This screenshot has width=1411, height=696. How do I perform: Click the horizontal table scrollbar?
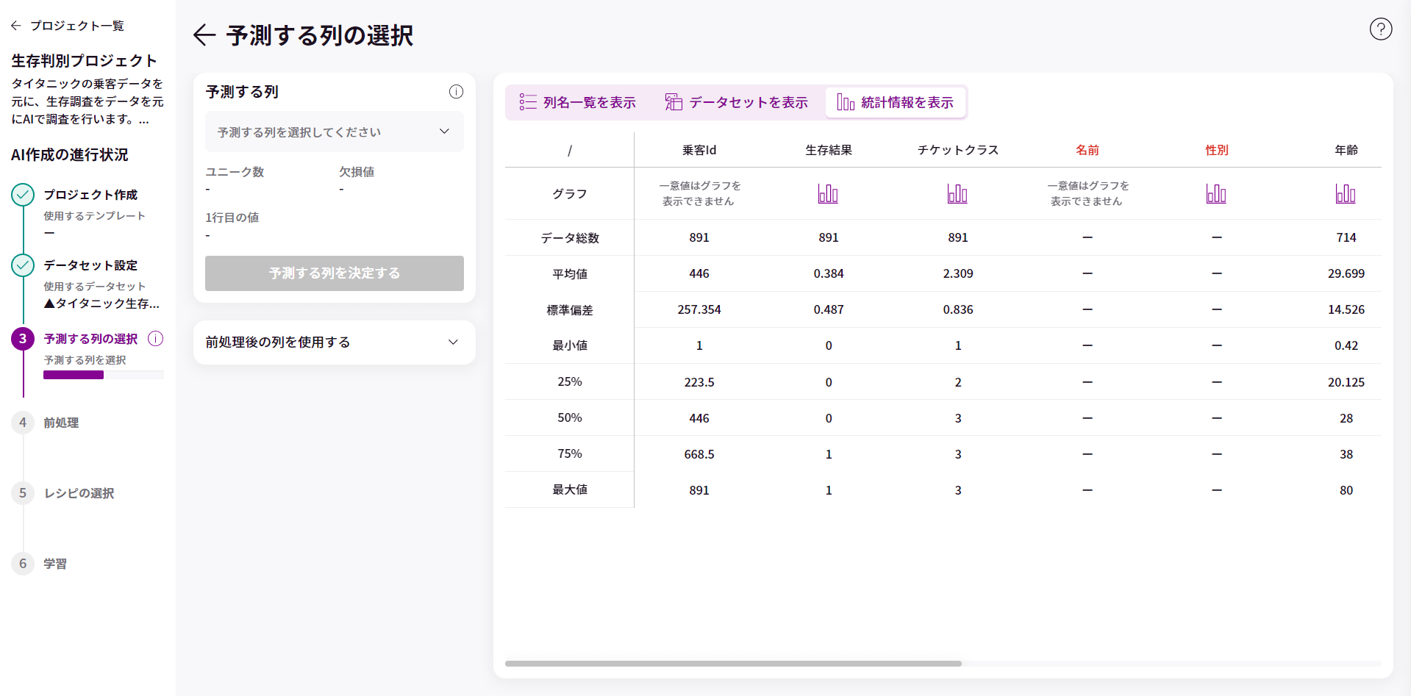click(x=733, y=664)
